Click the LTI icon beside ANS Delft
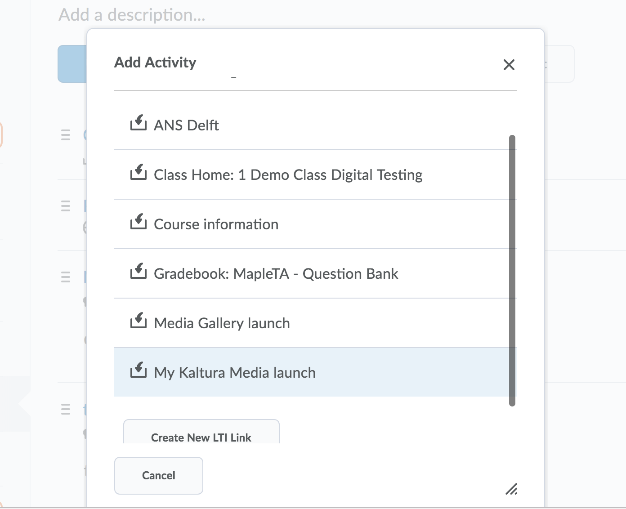This screenshot has height=509, width=626. 139,123
